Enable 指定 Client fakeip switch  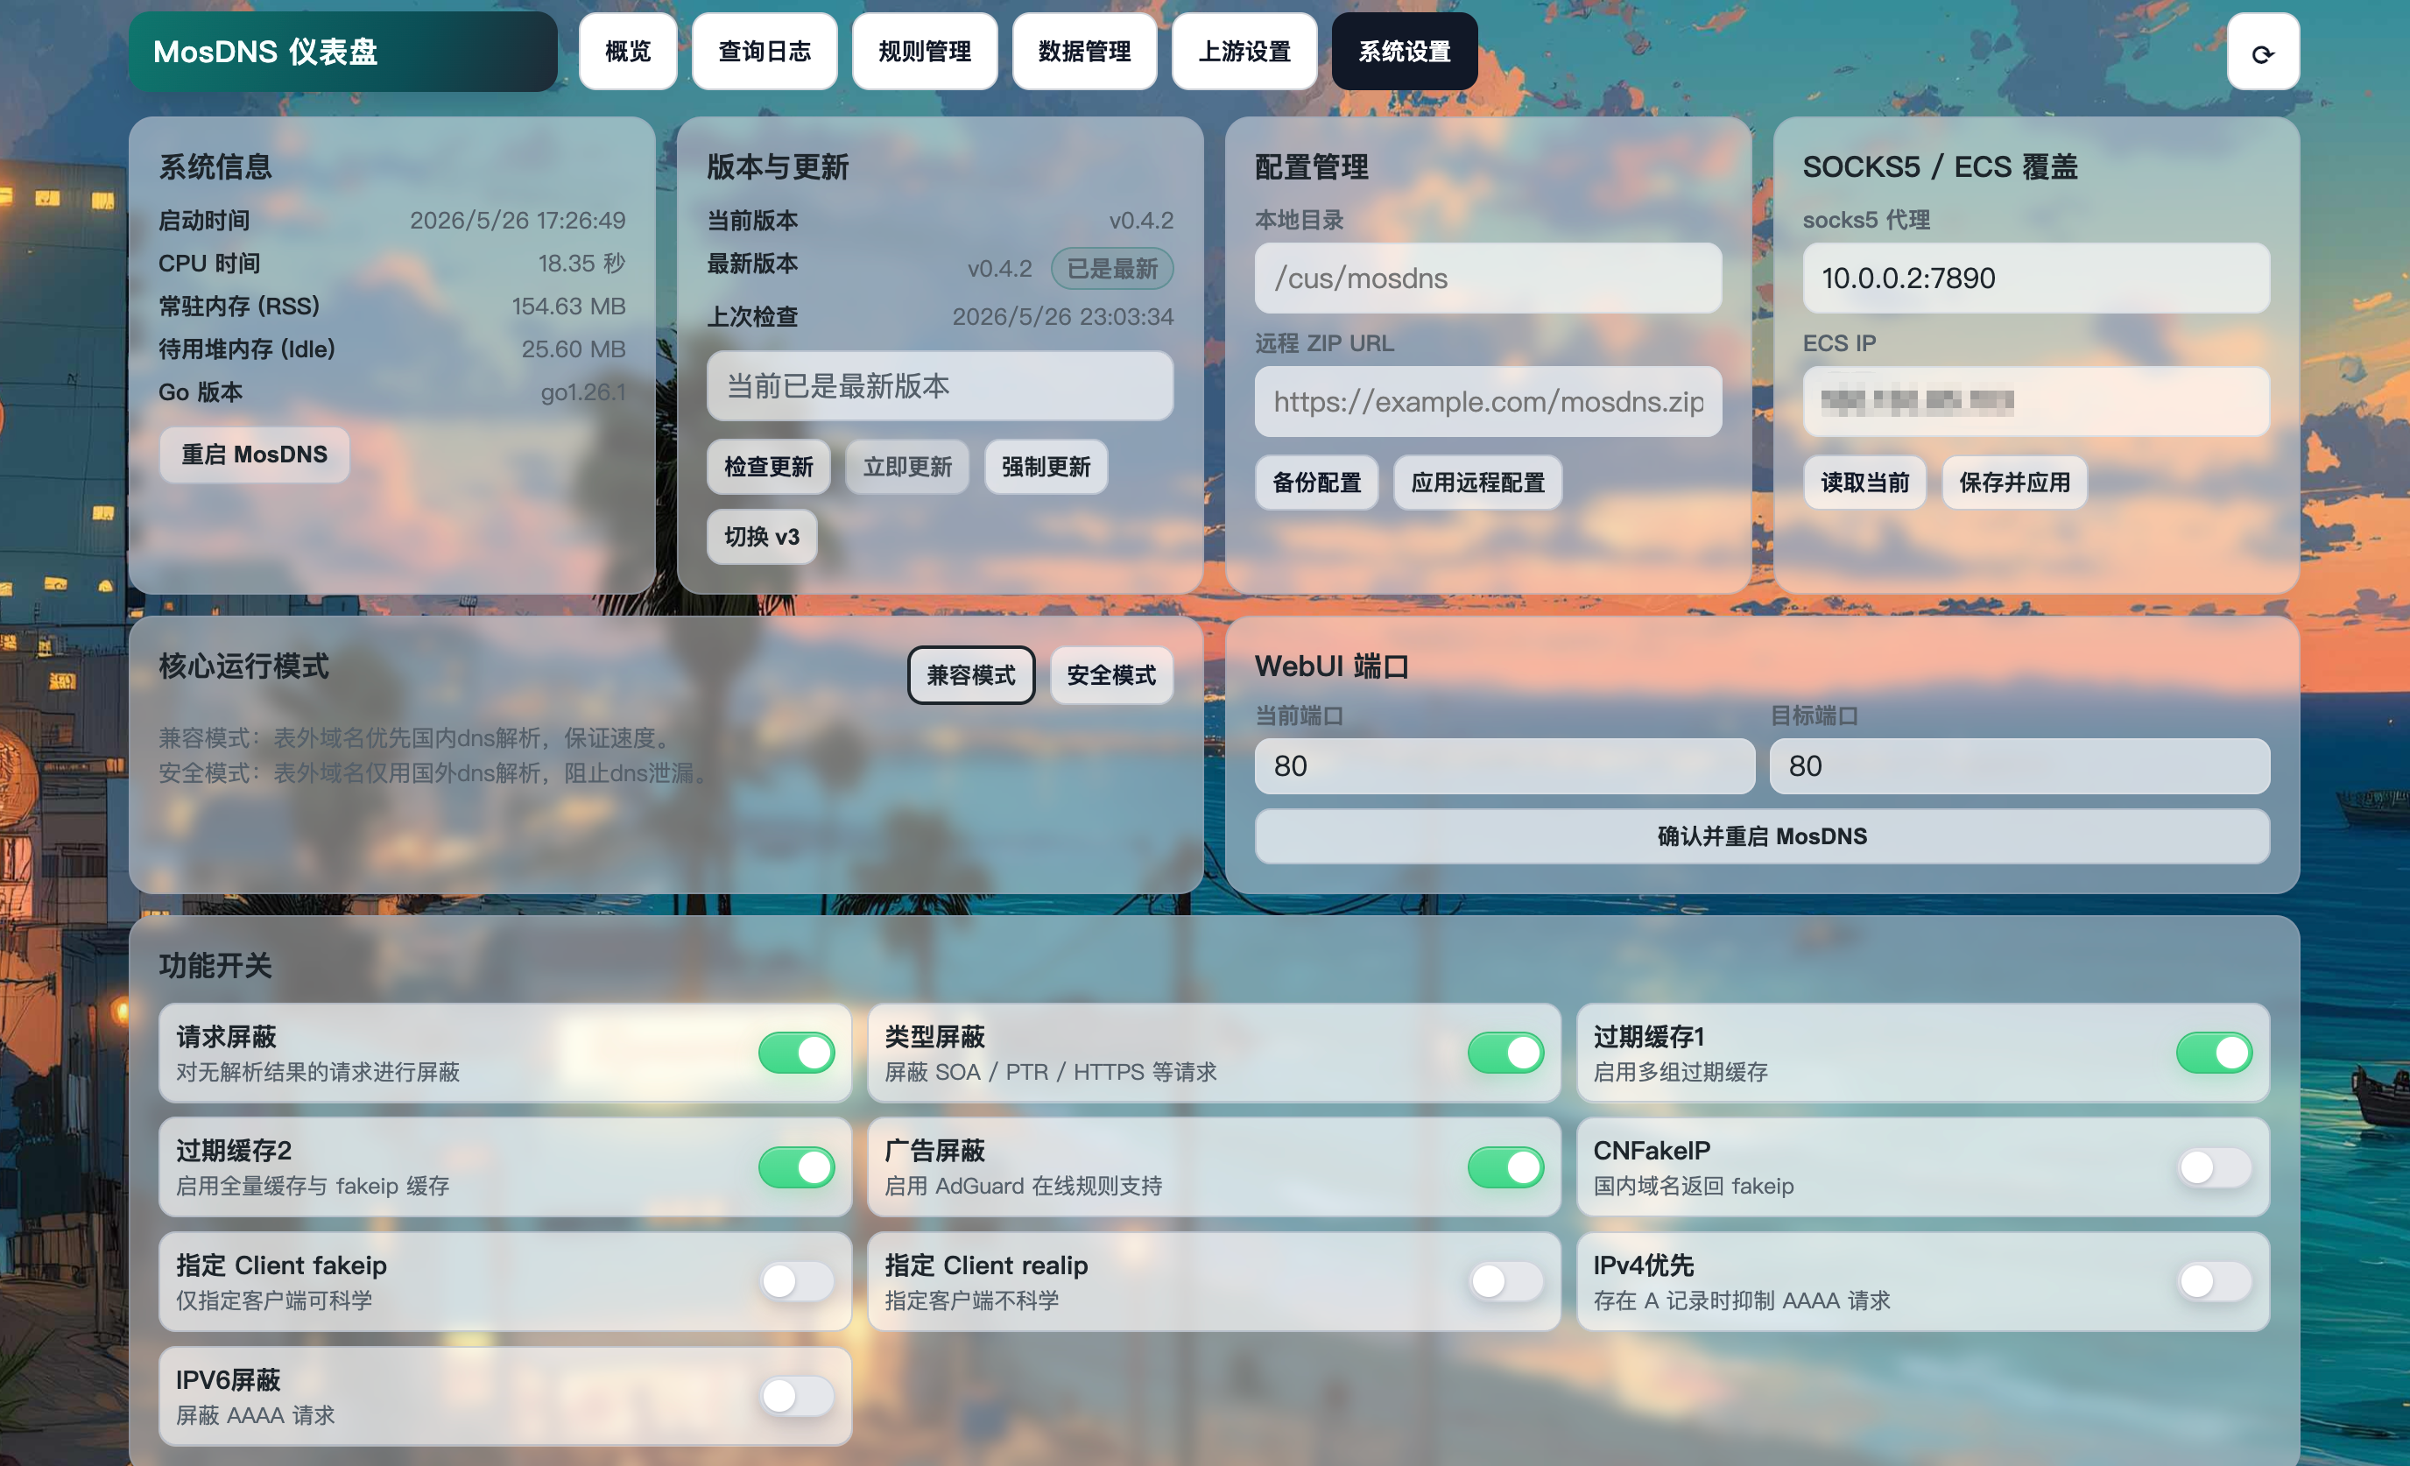coord(796,1281)
